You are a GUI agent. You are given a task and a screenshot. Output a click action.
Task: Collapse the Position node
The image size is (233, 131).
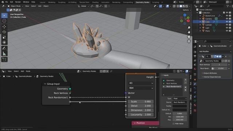tap(135, 123)
